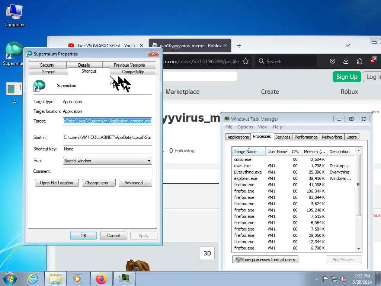Image resolution: width=381 pixels, height=286 pixels.
Task: Switch to Task Manager Networking tab
Action: (x=332, y=137)
